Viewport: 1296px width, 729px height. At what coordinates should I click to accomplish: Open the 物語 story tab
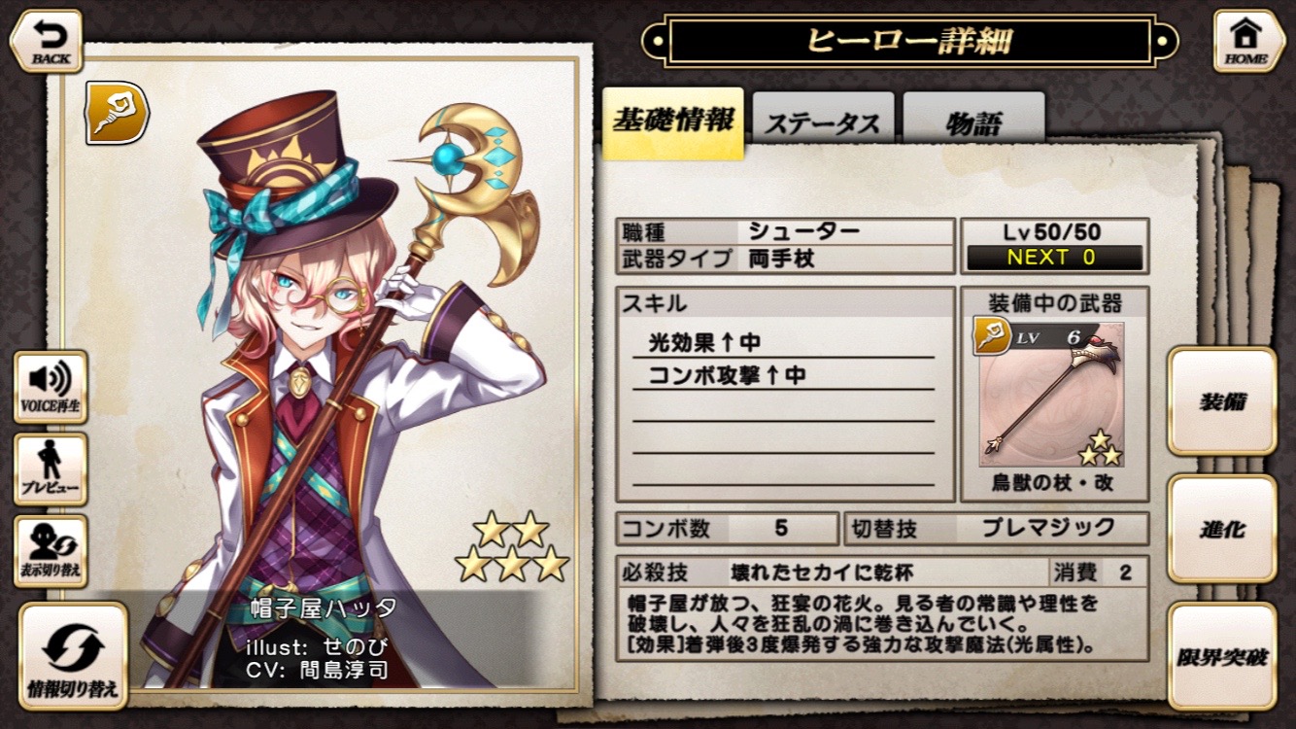coord(973,124)
